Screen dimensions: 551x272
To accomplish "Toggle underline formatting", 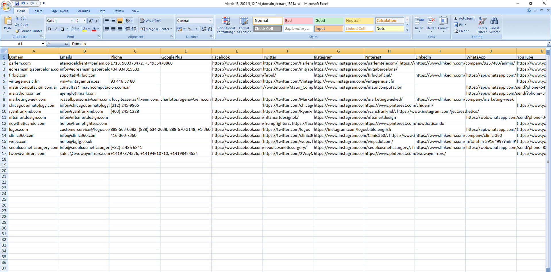I will pyautogui.click(x=63, y=29).
